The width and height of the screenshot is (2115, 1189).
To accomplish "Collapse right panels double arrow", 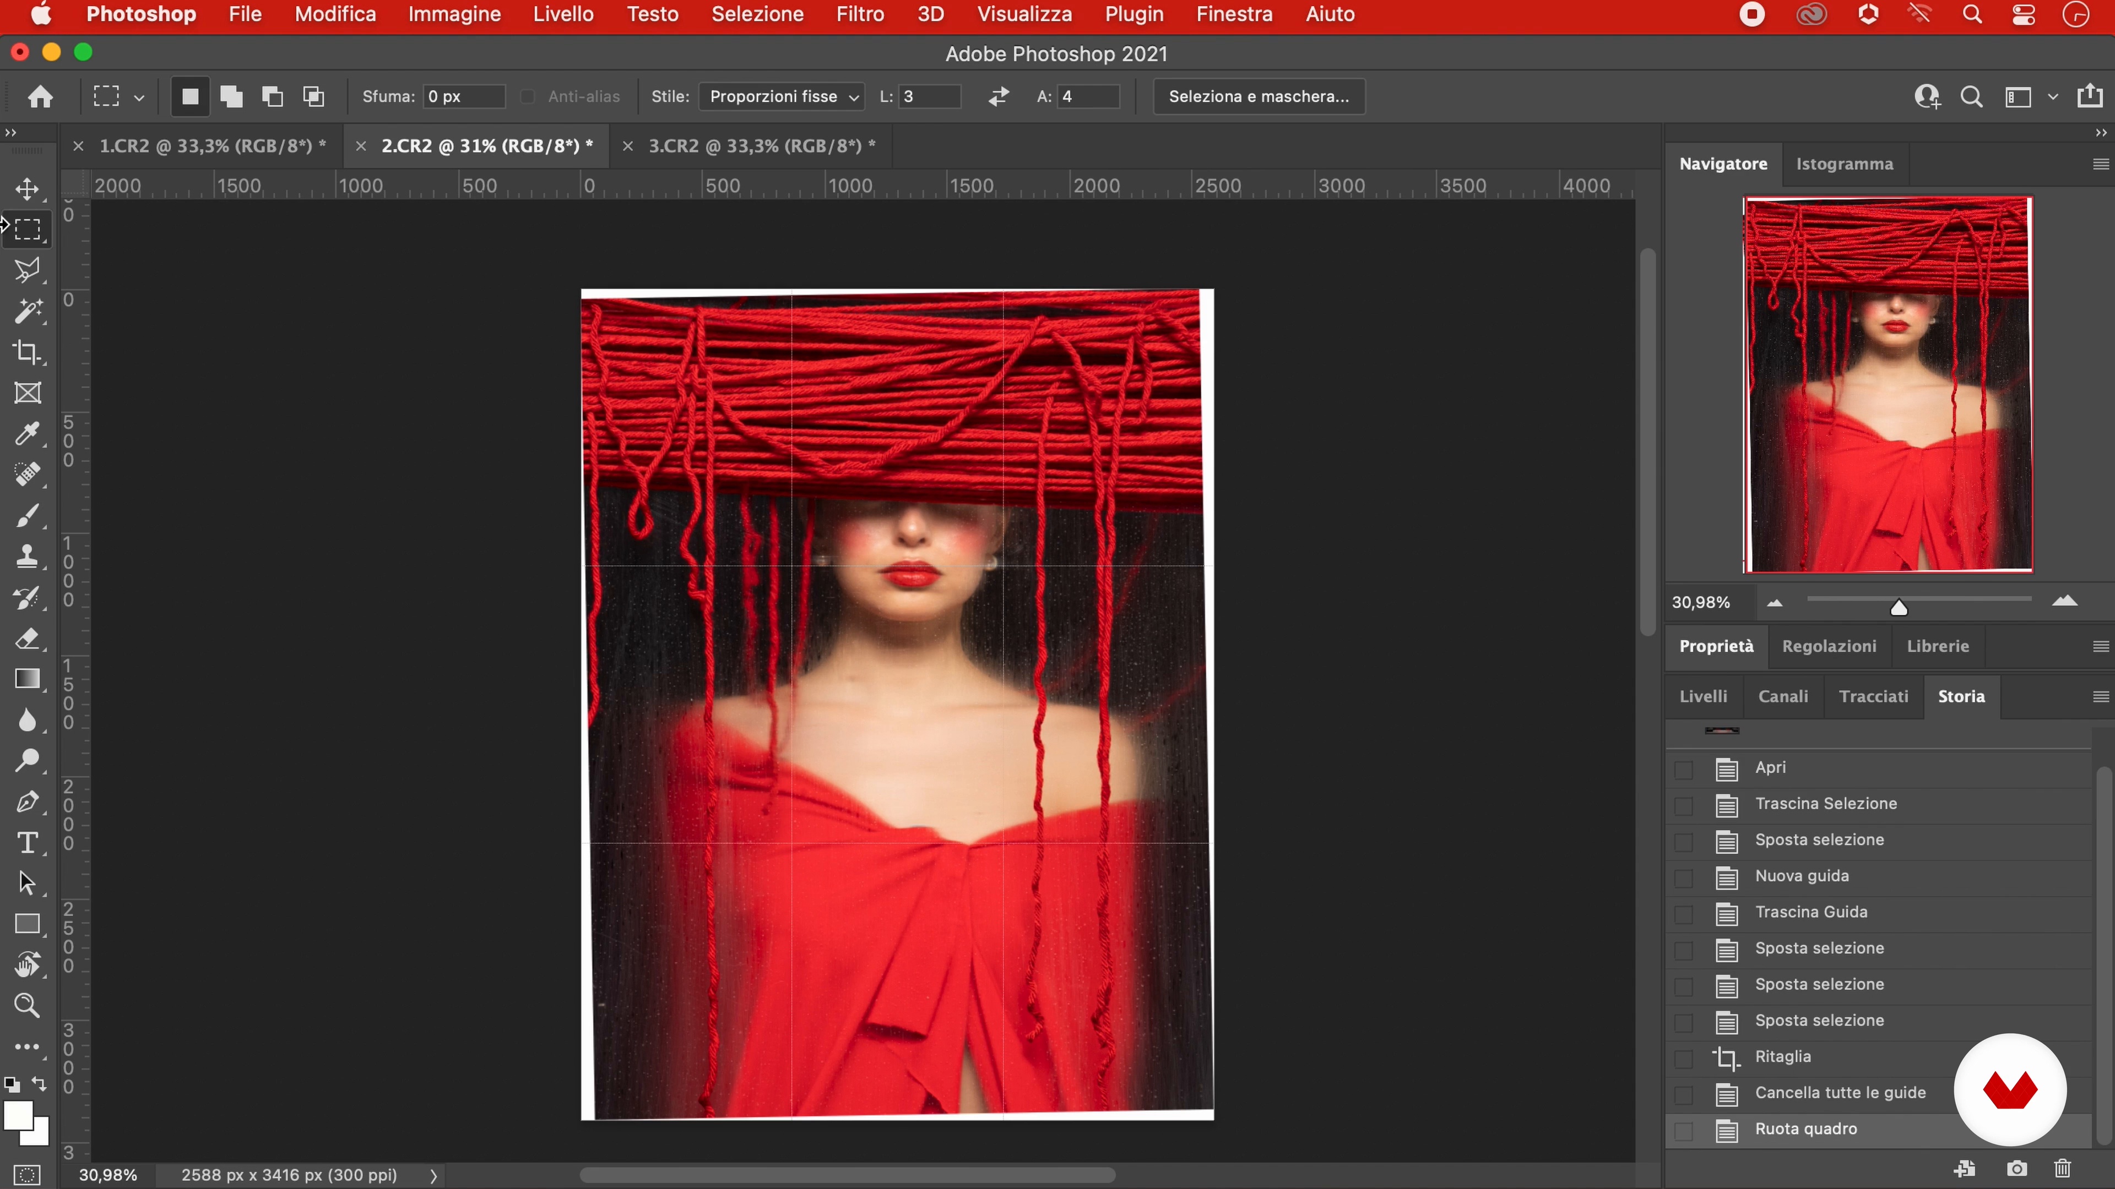I will point(2100,132).
